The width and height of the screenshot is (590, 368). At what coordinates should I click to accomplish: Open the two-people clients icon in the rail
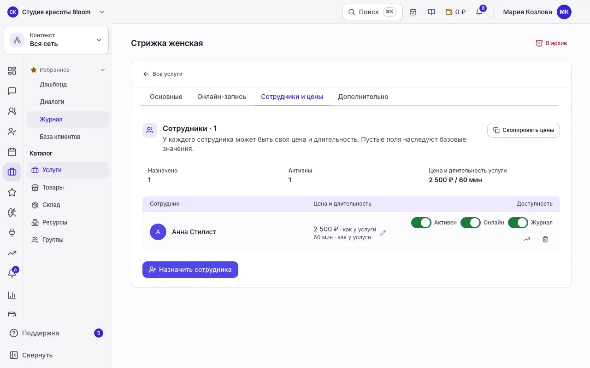(12, 111)
